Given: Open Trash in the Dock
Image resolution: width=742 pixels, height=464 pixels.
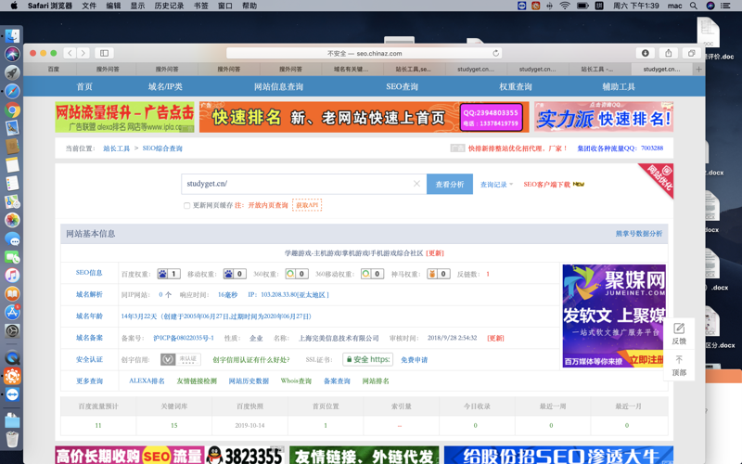Looking at the screenshot, I should 12,439.
